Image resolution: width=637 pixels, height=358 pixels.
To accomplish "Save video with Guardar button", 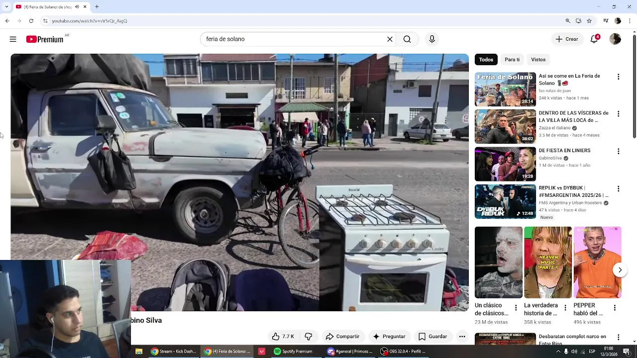I will [433, 337].
